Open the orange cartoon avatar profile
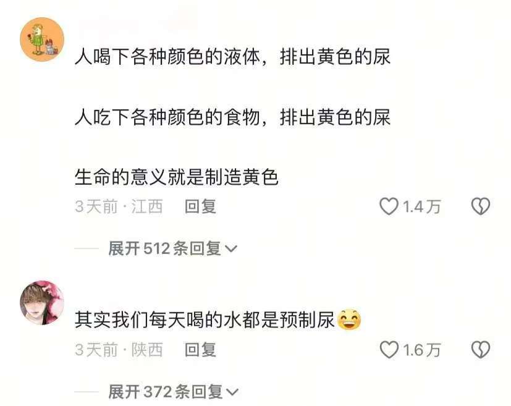Image resolution: width=511 pixels, height=406 pixels. pyautogui.click(x=42, y=40)
